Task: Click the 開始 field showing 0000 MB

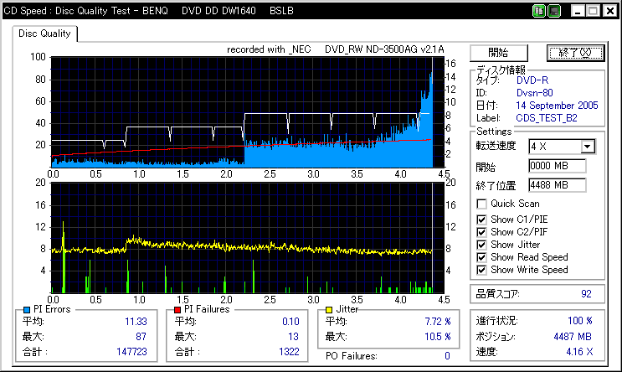Action: coord(557,166)
